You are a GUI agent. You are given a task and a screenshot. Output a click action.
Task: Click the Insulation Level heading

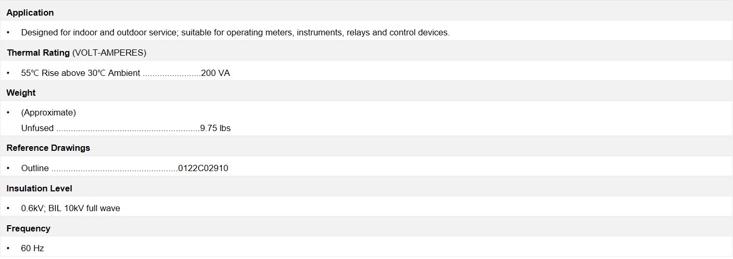[39, 188]
